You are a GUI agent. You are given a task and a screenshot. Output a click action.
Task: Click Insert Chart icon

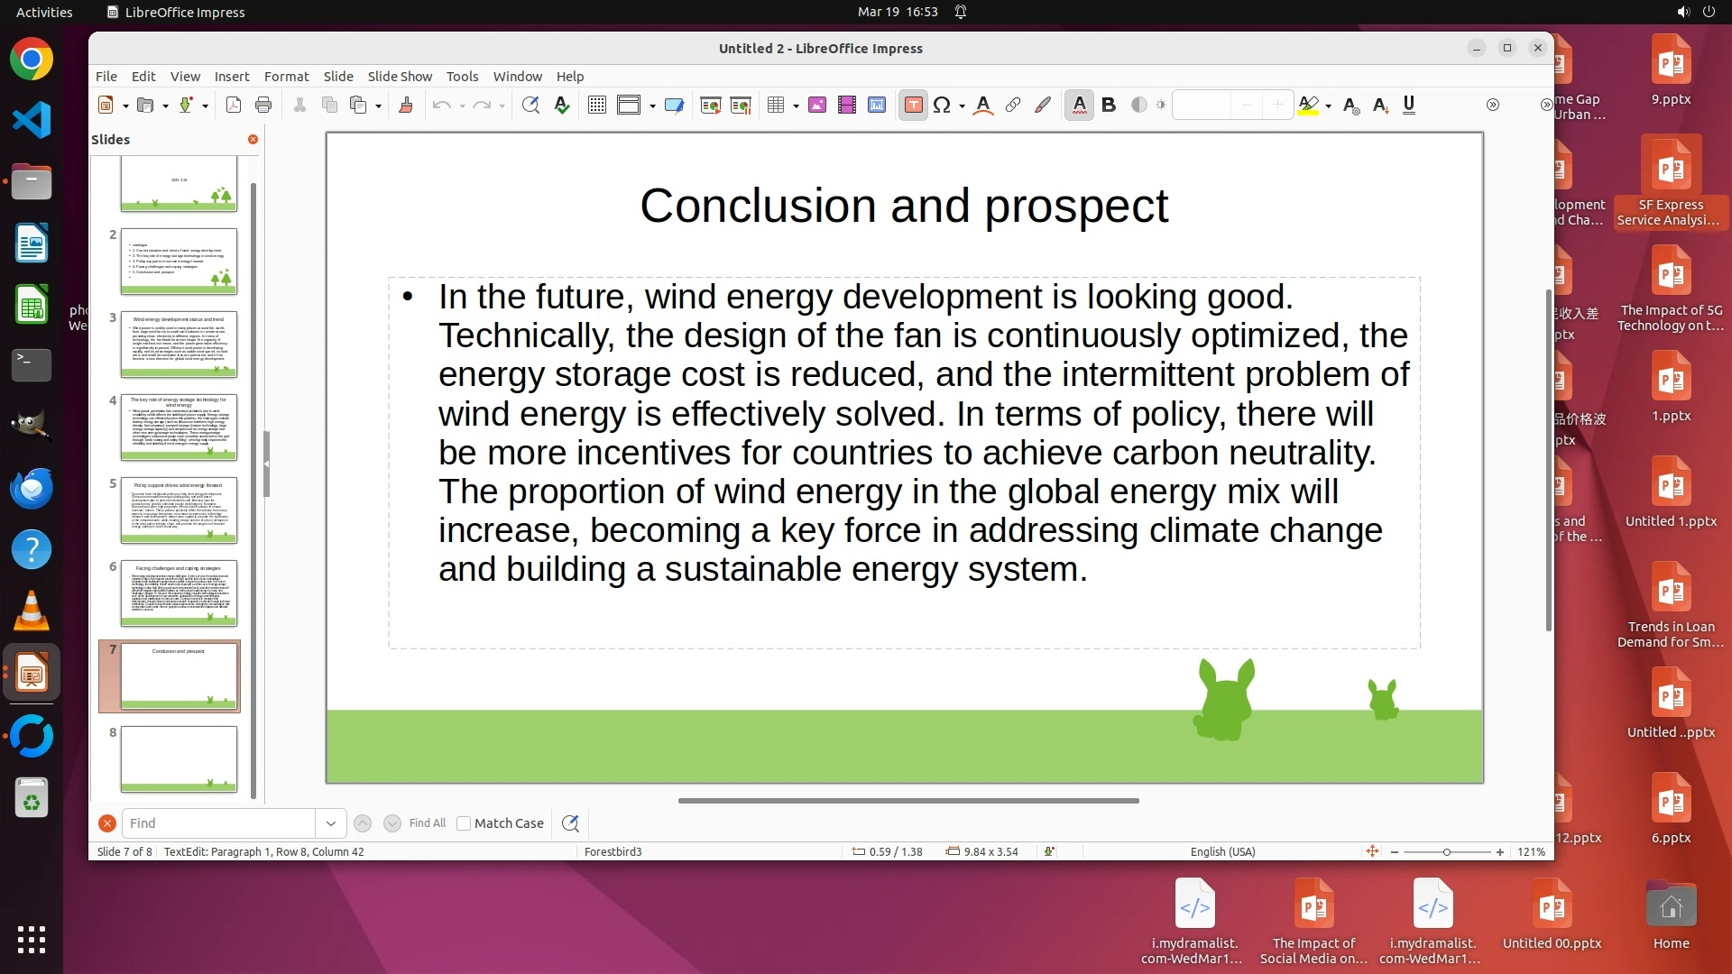[877, 106]
